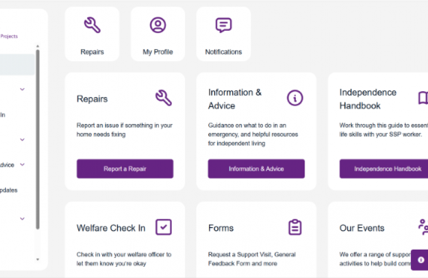Click the people icon on Our Events card

[422, 227]
